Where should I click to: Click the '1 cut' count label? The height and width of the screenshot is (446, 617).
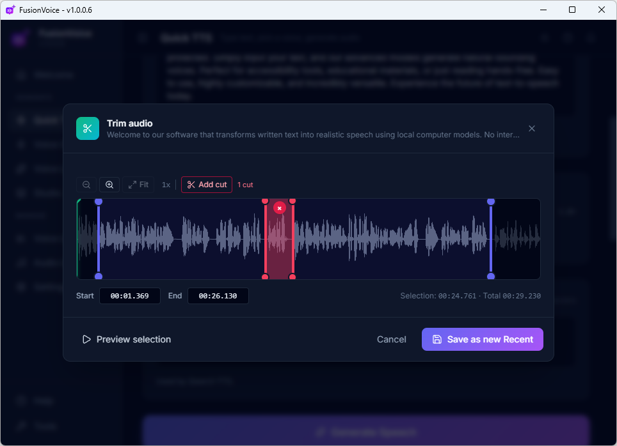pos(245,185)
